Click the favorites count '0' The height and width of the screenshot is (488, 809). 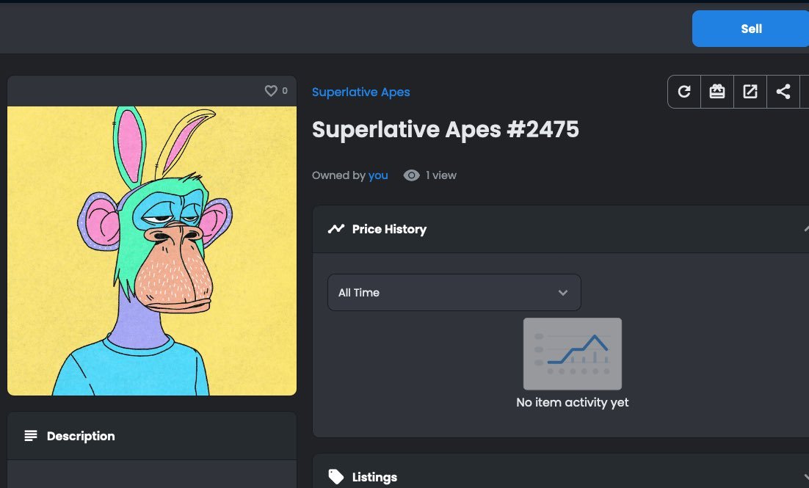[x=285, y=91]
